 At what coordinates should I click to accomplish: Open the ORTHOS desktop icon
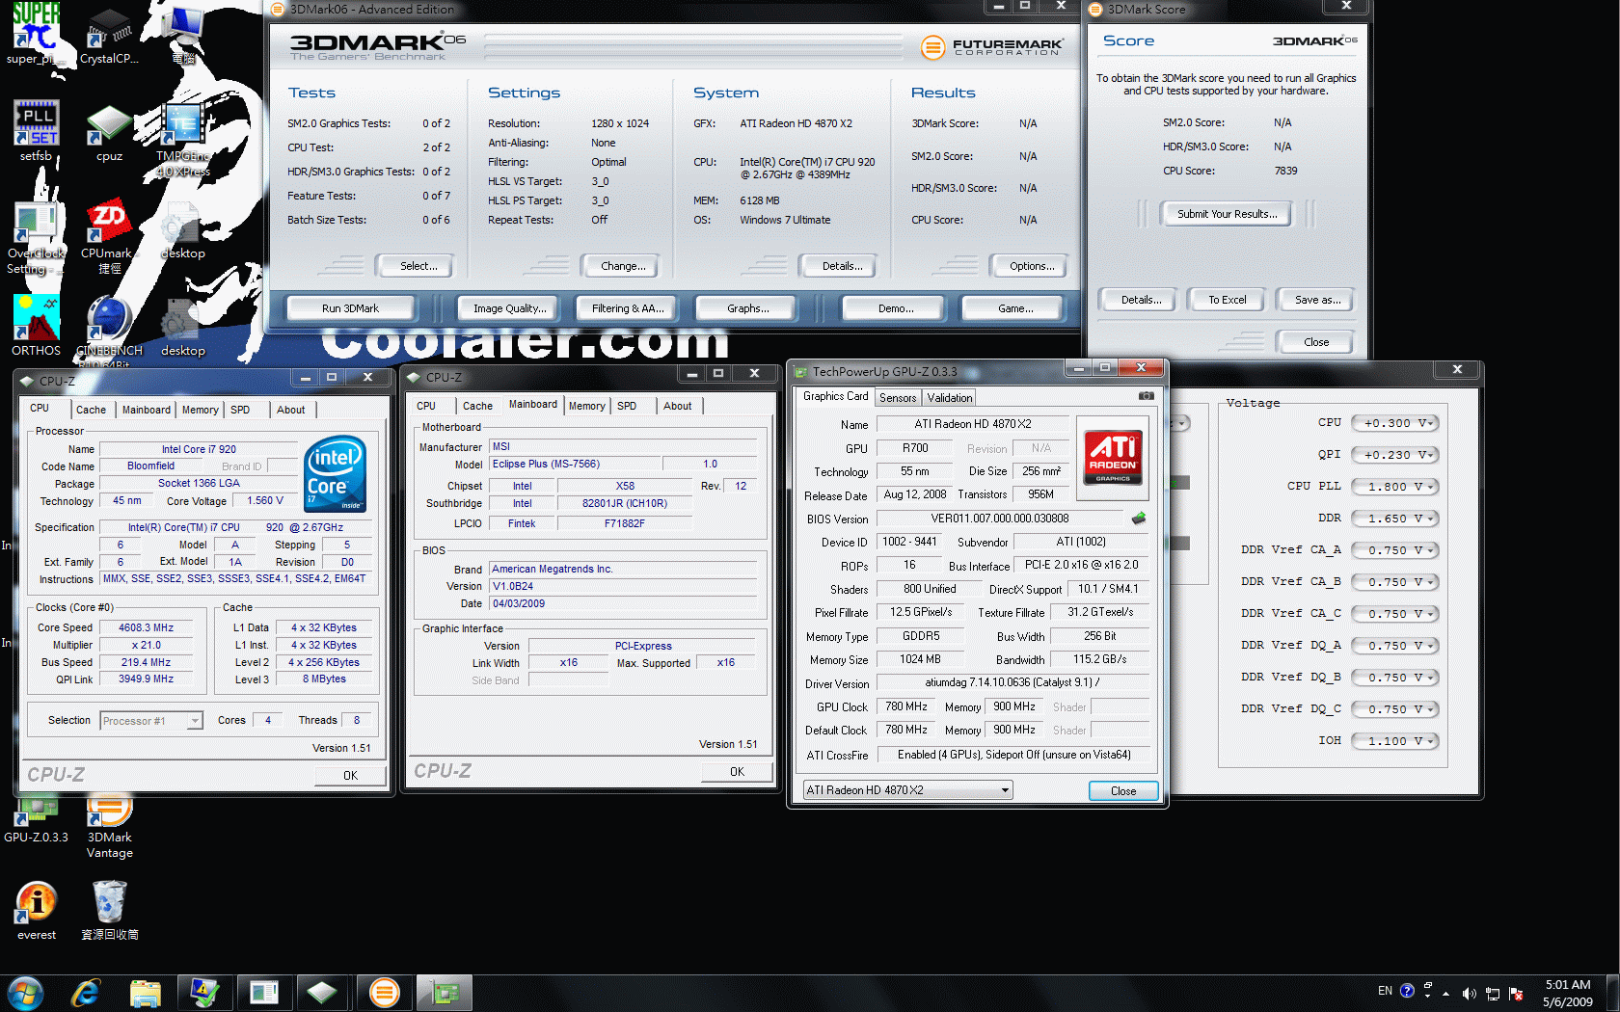(36, 323)
